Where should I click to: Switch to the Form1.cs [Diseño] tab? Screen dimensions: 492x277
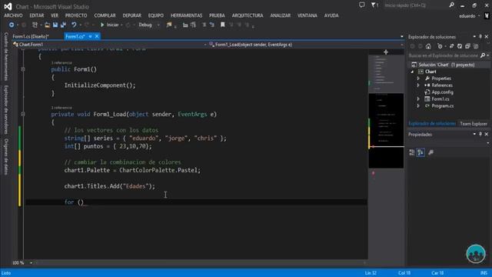click(31, 36)
